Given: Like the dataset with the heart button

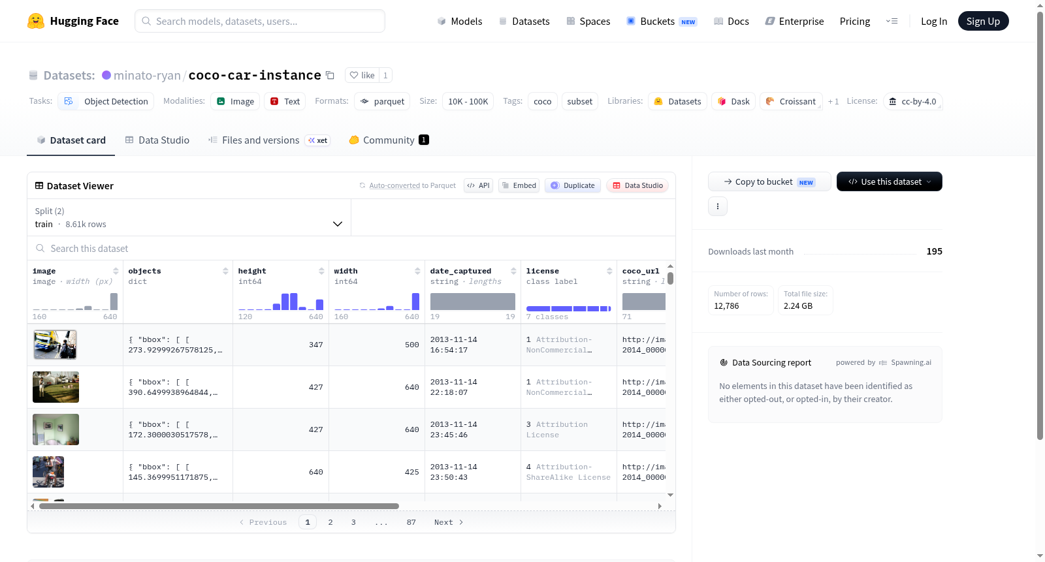Looking at the screenshot, I should [x=362, y=75].
